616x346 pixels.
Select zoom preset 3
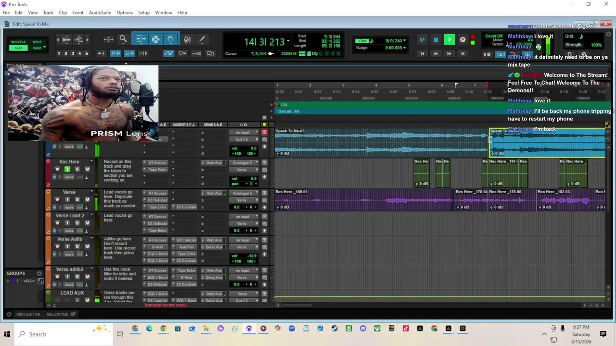point(73,53)
